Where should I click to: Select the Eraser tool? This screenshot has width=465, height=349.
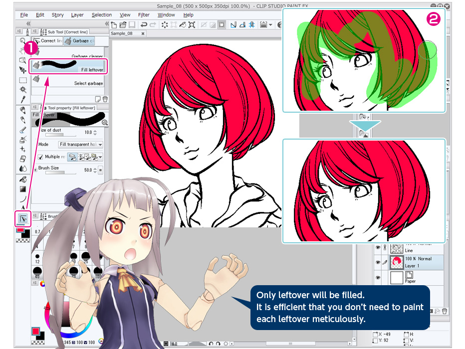click(23, 159)
